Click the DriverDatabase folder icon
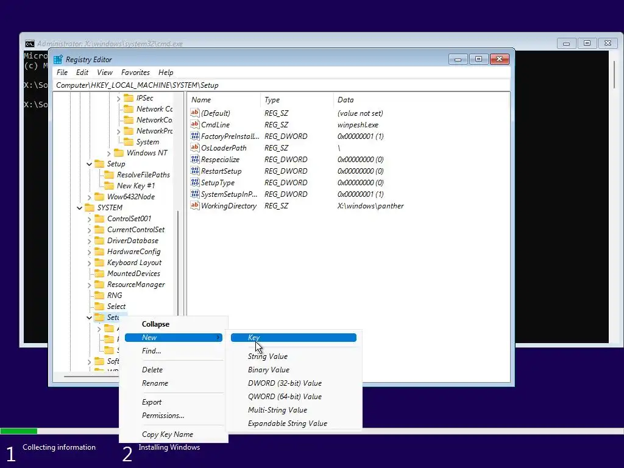Viewport: 624px width, 468px height. click(99, 240)
